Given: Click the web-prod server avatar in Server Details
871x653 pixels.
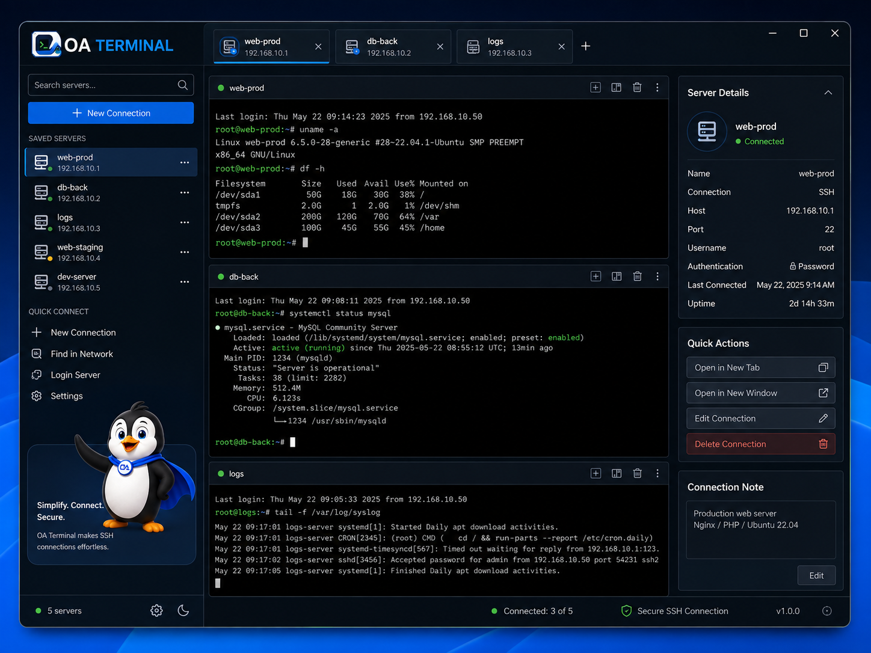Looking at the screenshot, I should click(x=707, y=132).
